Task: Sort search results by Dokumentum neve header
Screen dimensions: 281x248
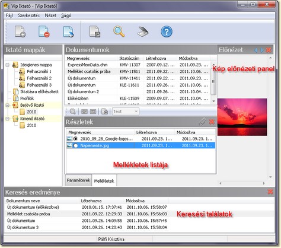Action: pos(23,201)
